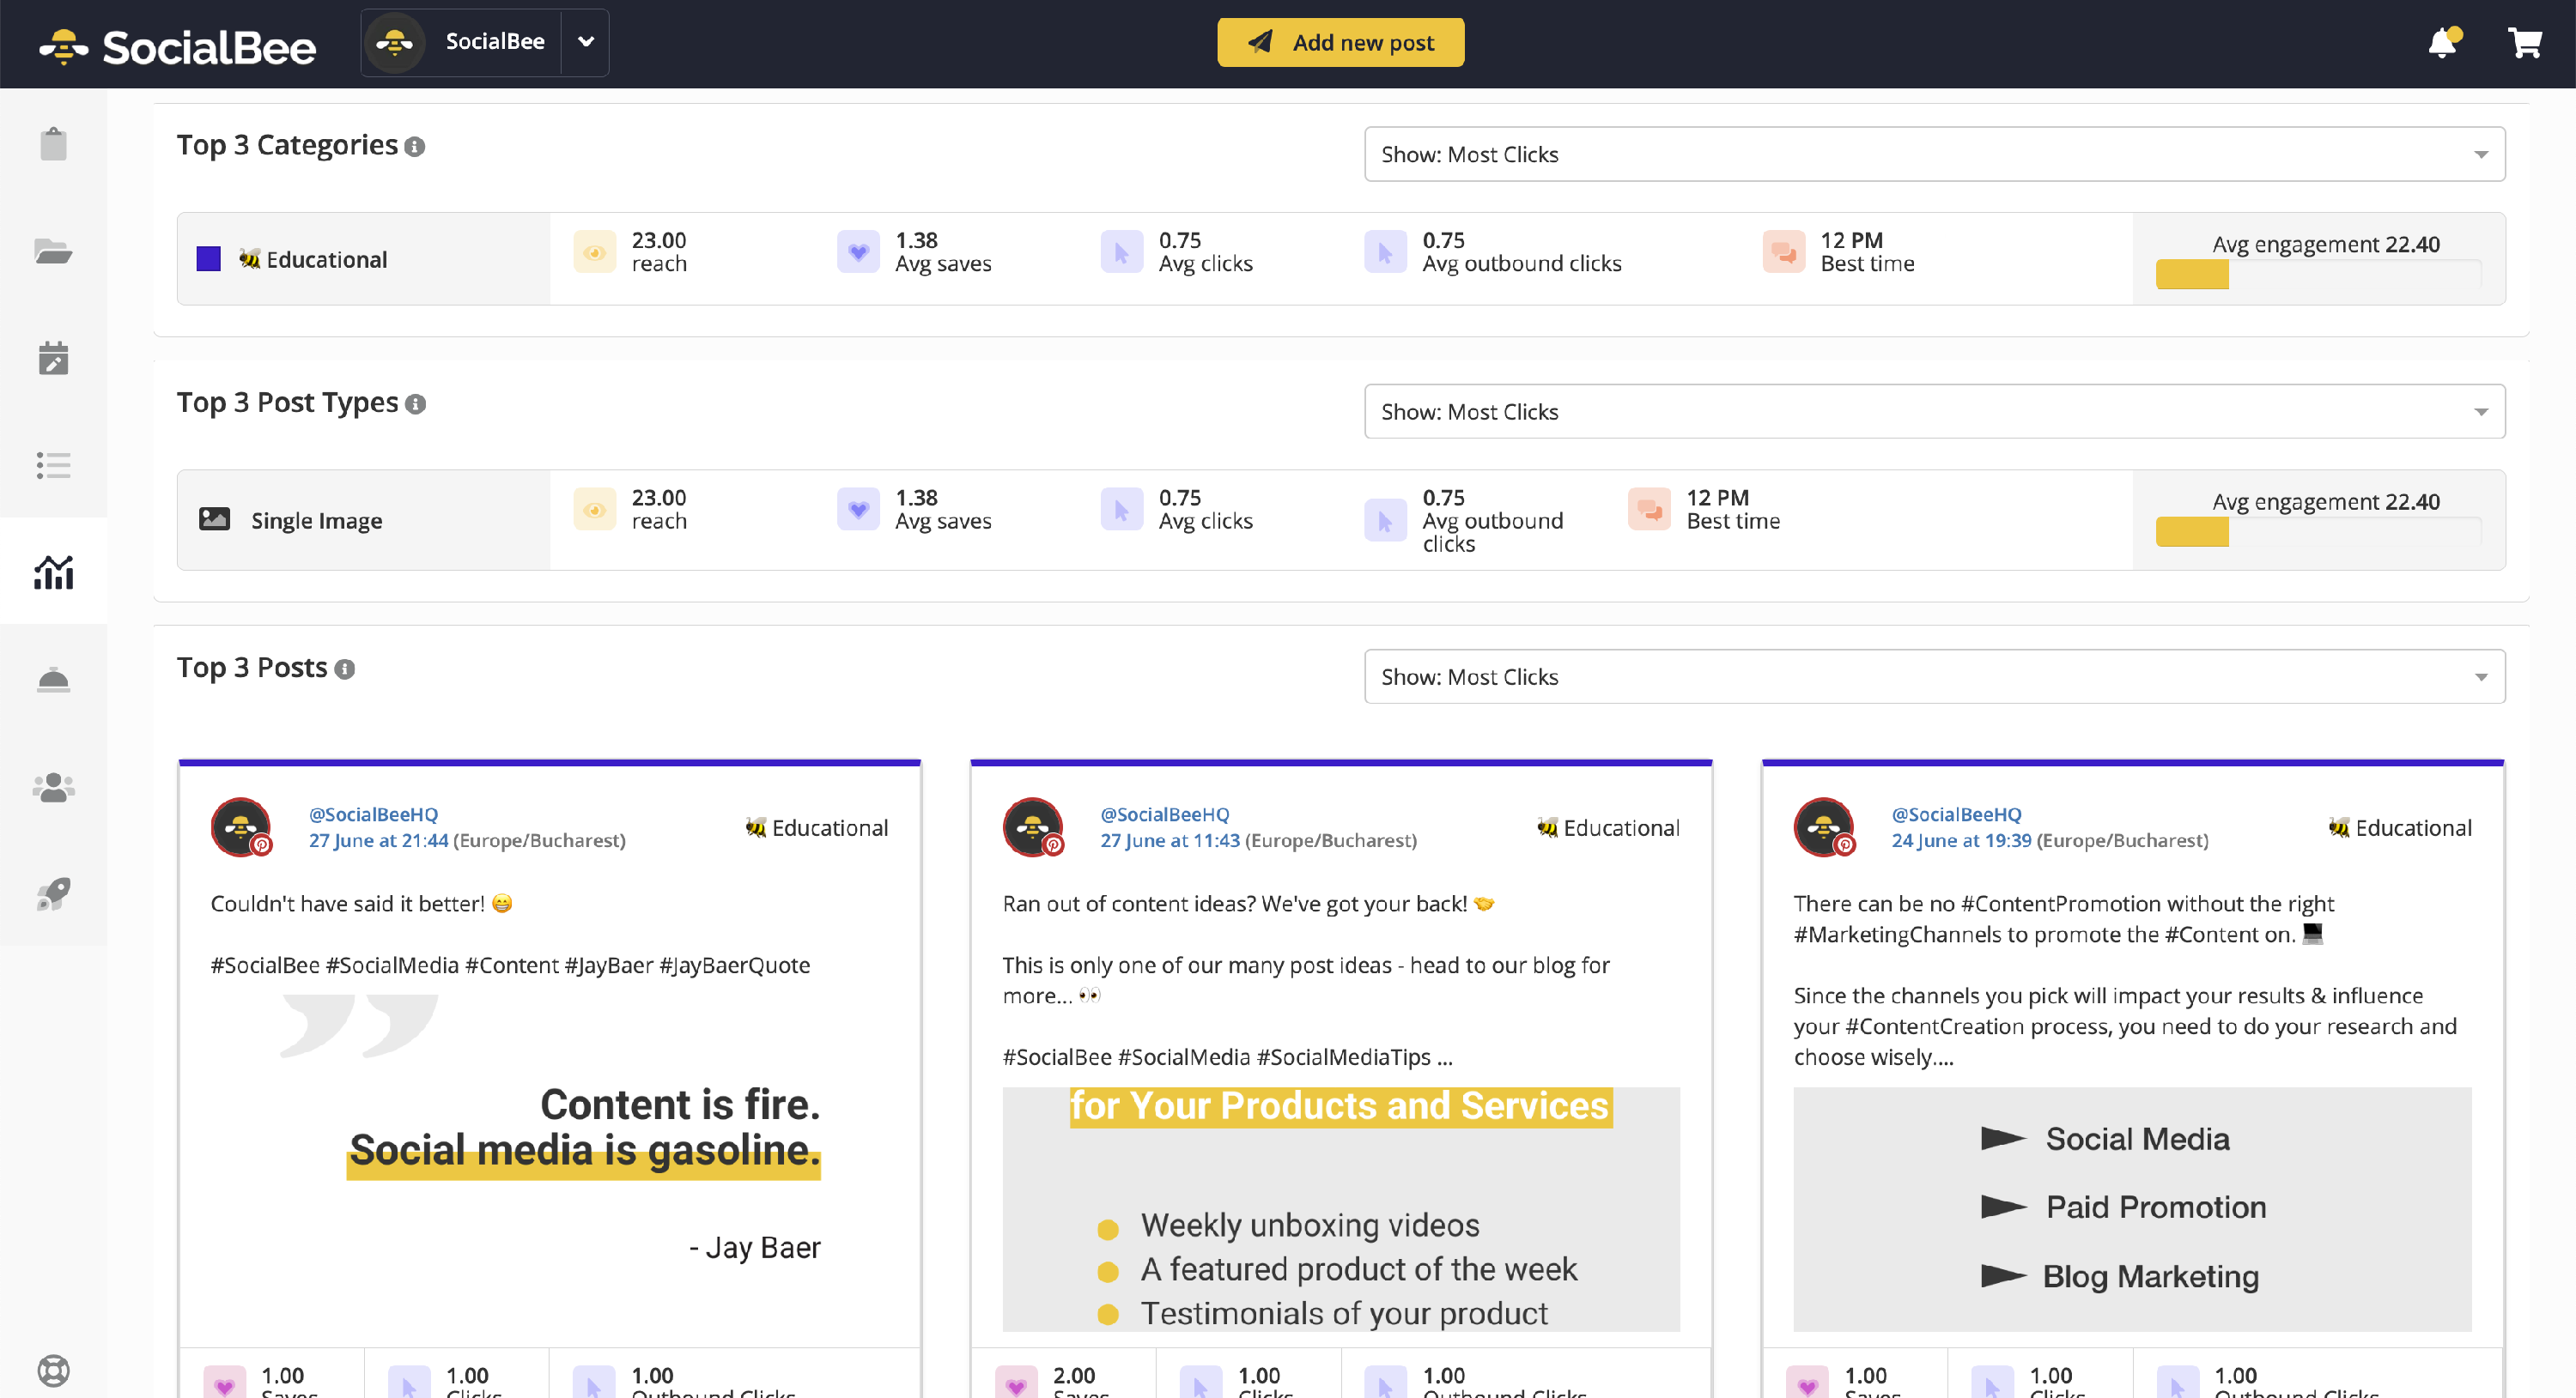Click the Social Media channels post image
Image resolution: width=2576 pixels, height=1398 pixels.
[2132, 1209]
